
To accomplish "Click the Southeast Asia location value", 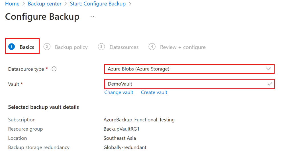I will [120, 138].
